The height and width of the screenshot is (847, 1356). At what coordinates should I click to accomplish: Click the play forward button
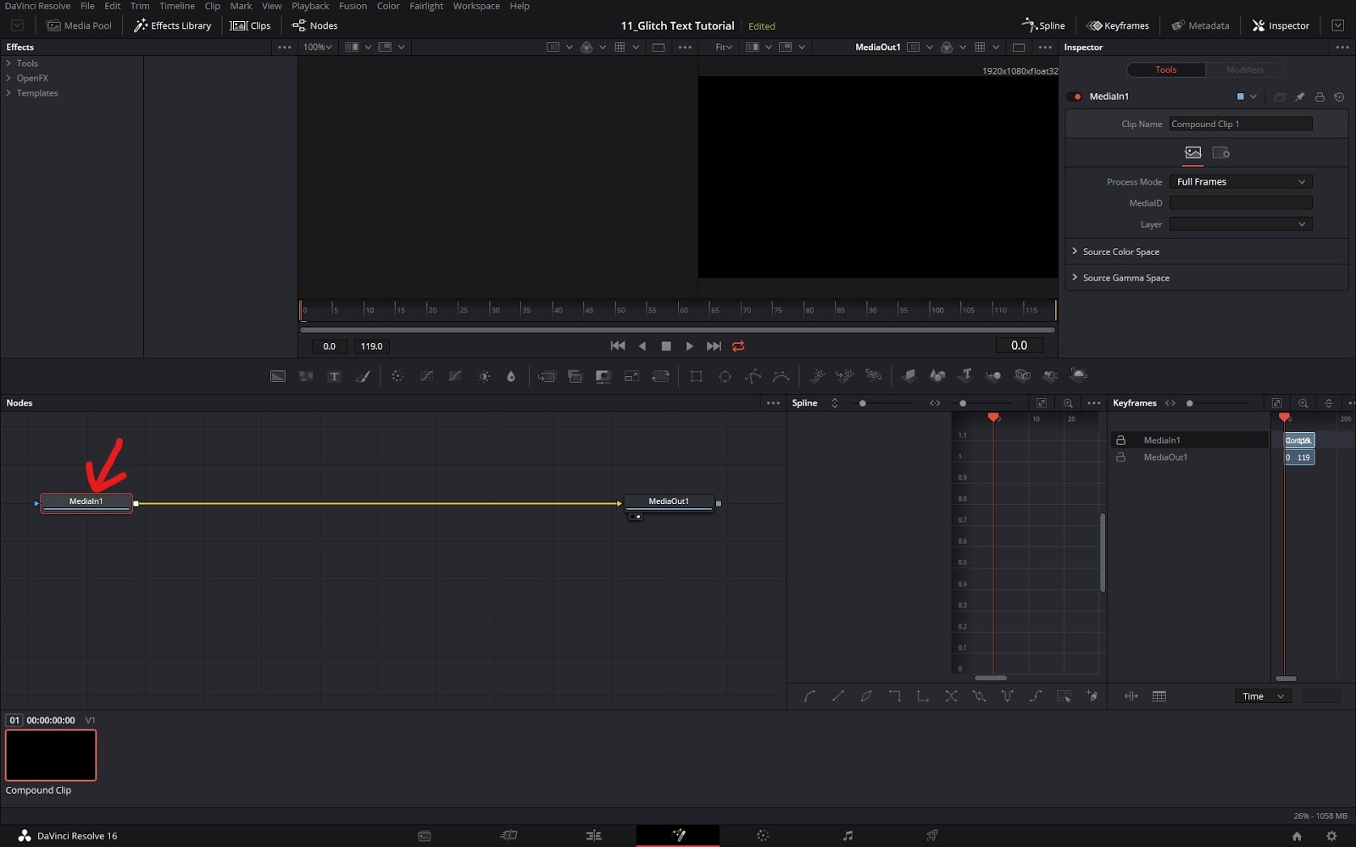pos(689,346)
